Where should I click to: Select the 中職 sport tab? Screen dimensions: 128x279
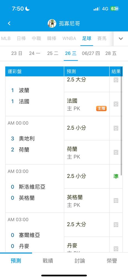[x=36, y=39]
